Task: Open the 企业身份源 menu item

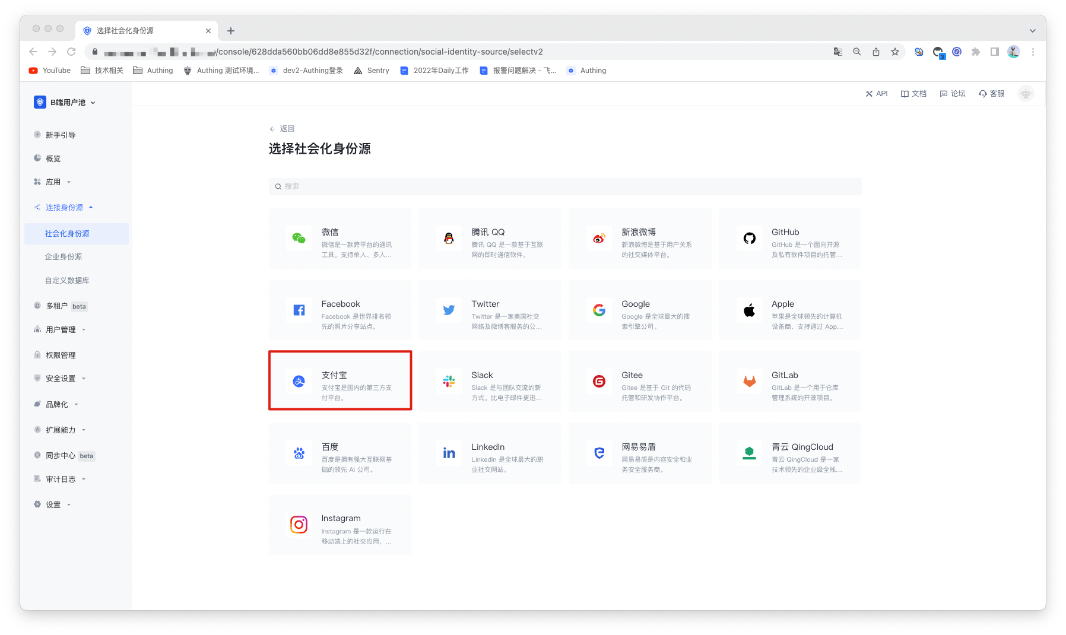Action: (64, 257)
